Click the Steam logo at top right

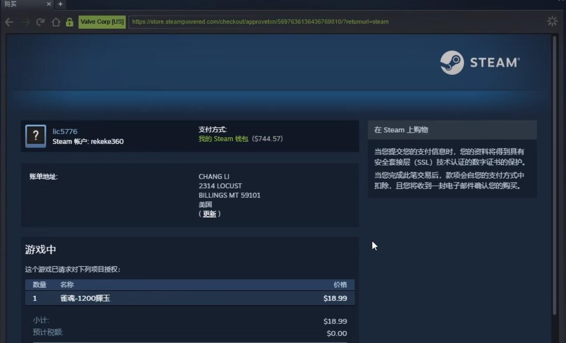click(479, 63)
